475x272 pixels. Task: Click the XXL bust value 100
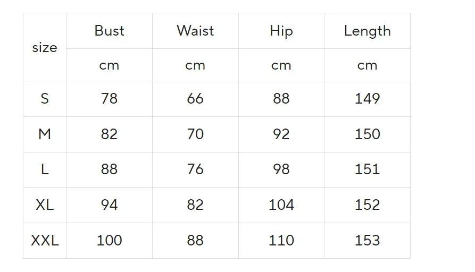(109, 240)
